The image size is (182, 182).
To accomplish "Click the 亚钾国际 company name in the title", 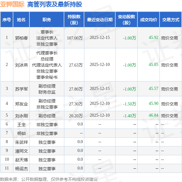I will (x=12, y=4).
